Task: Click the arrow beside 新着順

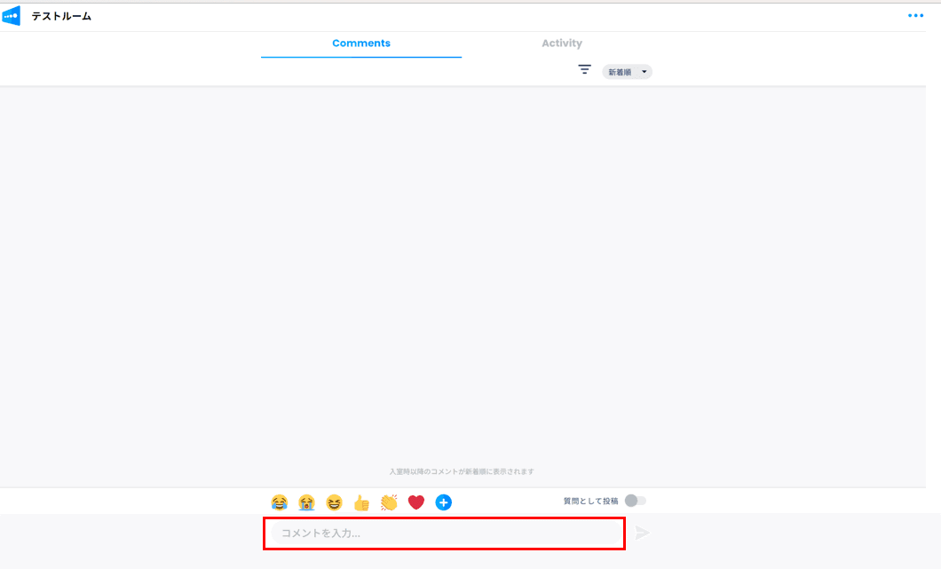Action: [x=644, y=72]
